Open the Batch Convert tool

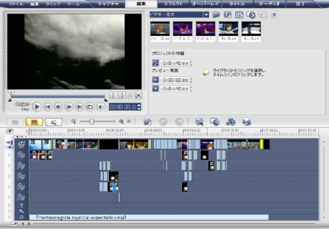coord(215,122)
